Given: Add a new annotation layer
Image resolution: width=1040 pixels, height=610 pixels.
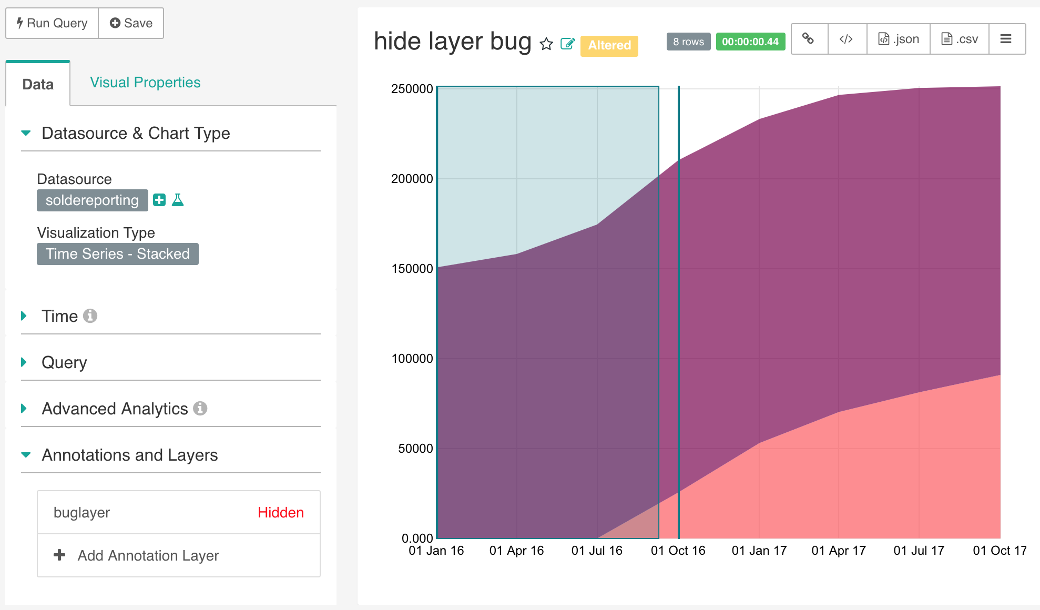Looking at the screenshot, I should (148, 555).
